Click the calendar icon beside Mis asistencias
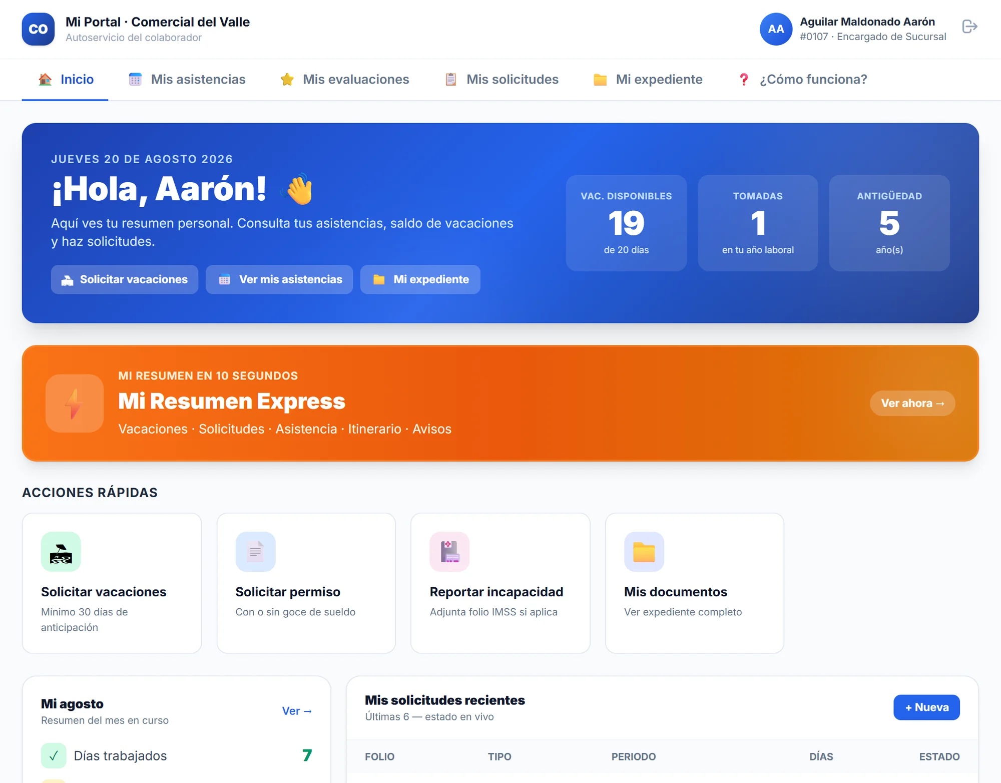Image resolution: width=1001 pixels, height=783 pixels. click(x=135, y=79)
